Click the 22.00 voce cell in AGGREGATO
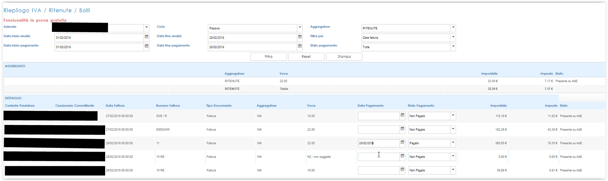This screenshot has height=181, width=608. [x=283, y=81]
